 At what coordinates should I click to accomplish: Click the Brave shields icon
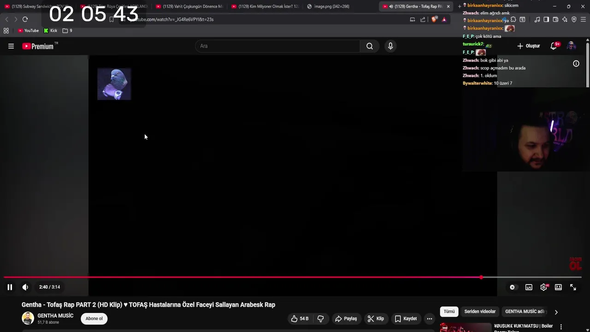[x=434, y=19]
